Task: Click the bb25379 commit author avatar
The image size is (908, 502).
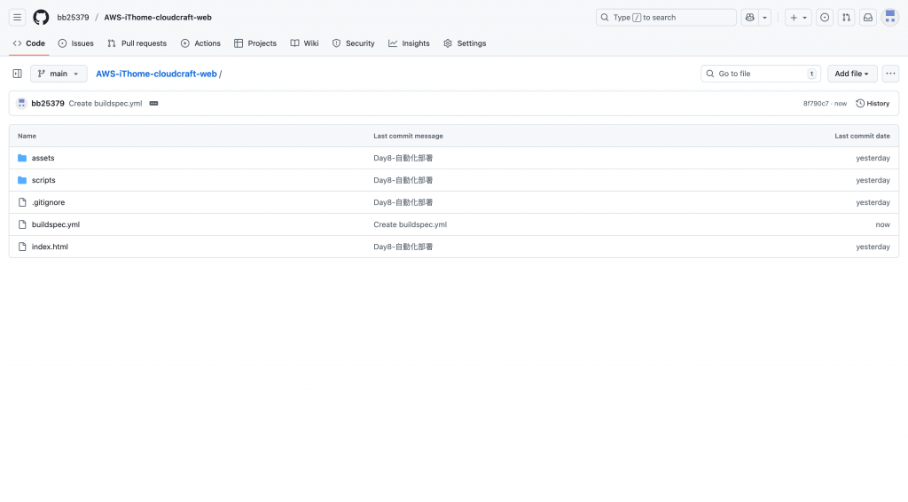Action: (x=21, y=104)
